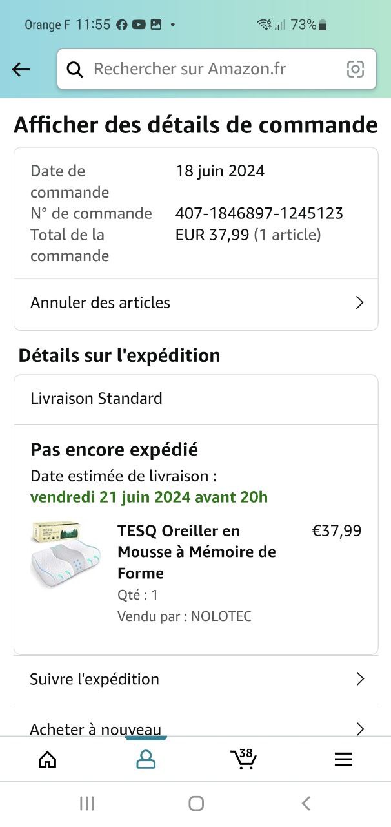Tap the back arrow icon

click(21, 69)
